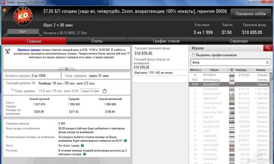Collapse the news announcement panel

(67, 69)
